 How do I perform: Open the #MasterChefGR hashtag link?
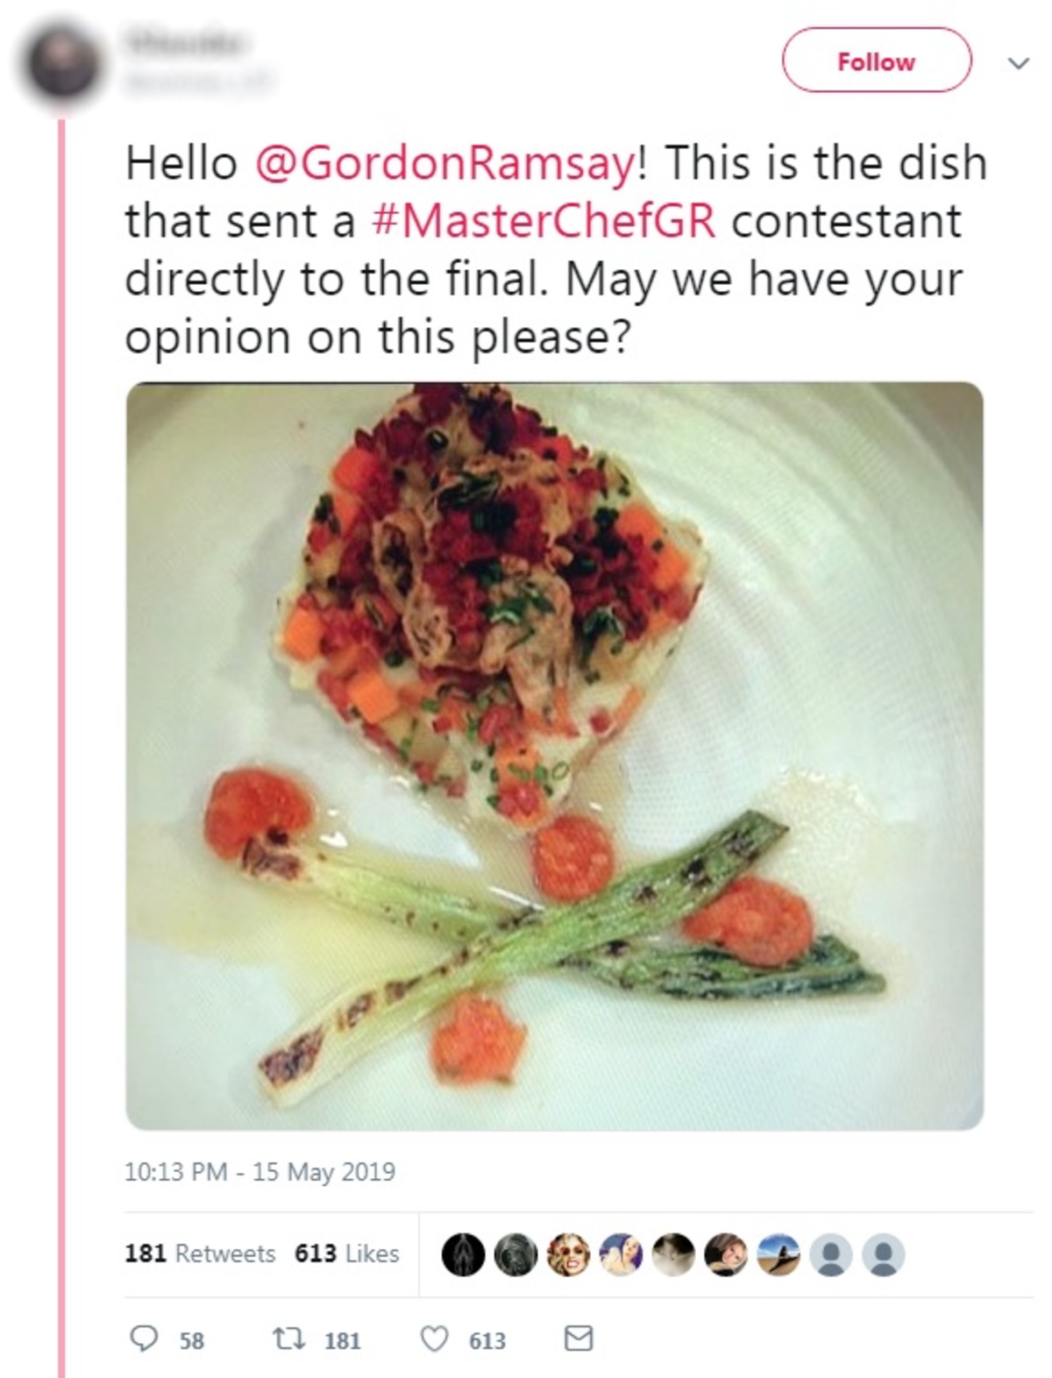click(544, 221)
